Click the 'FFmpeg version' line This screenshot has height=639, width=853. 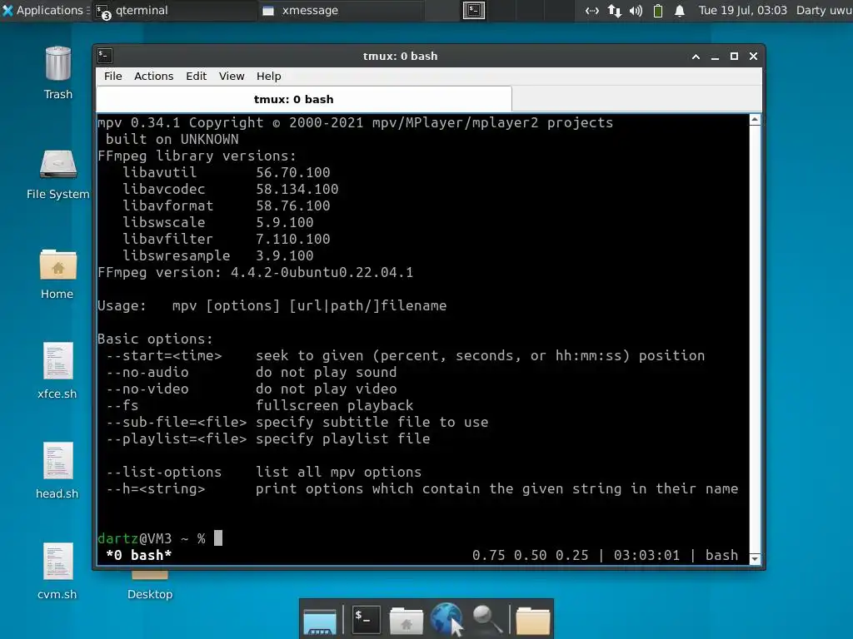pyautogui.click(x=255, y=272)
